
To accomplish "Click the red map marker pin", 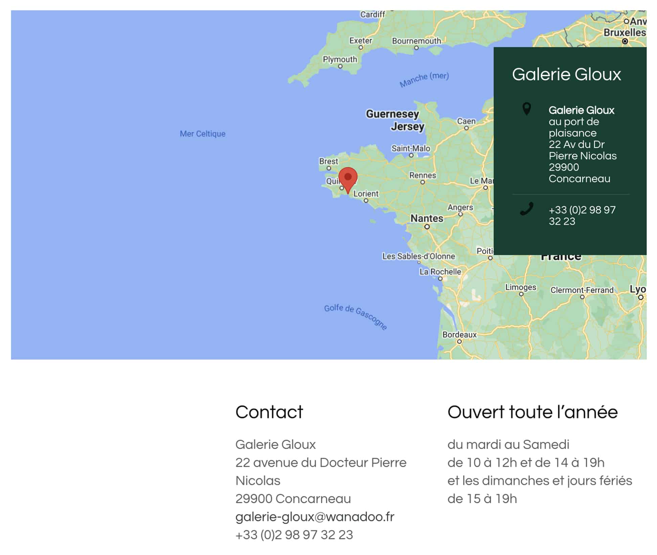I will [x=348, y=180].
